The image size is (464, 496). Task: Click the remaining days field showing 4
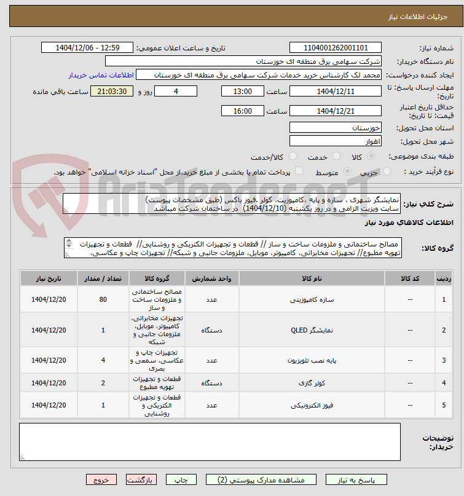point(176,92)
